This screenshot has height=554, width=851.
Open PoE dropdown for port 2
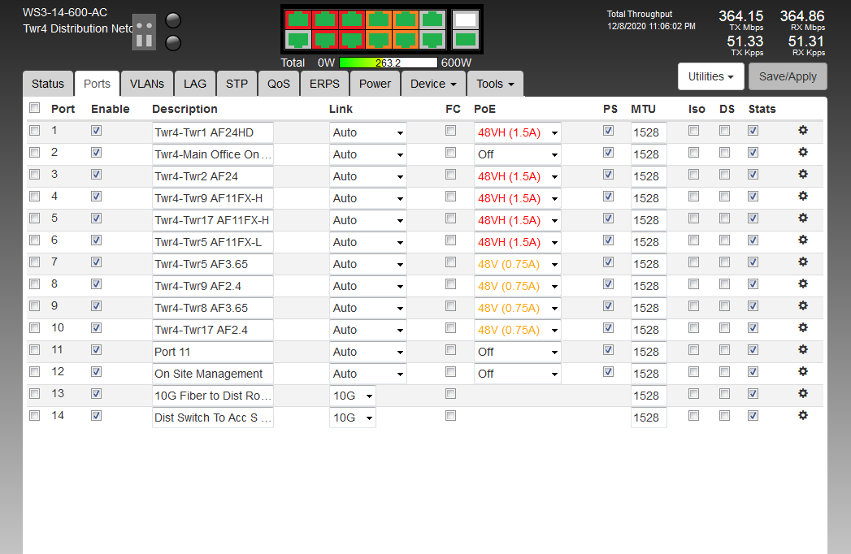click(x=517, y=154)
